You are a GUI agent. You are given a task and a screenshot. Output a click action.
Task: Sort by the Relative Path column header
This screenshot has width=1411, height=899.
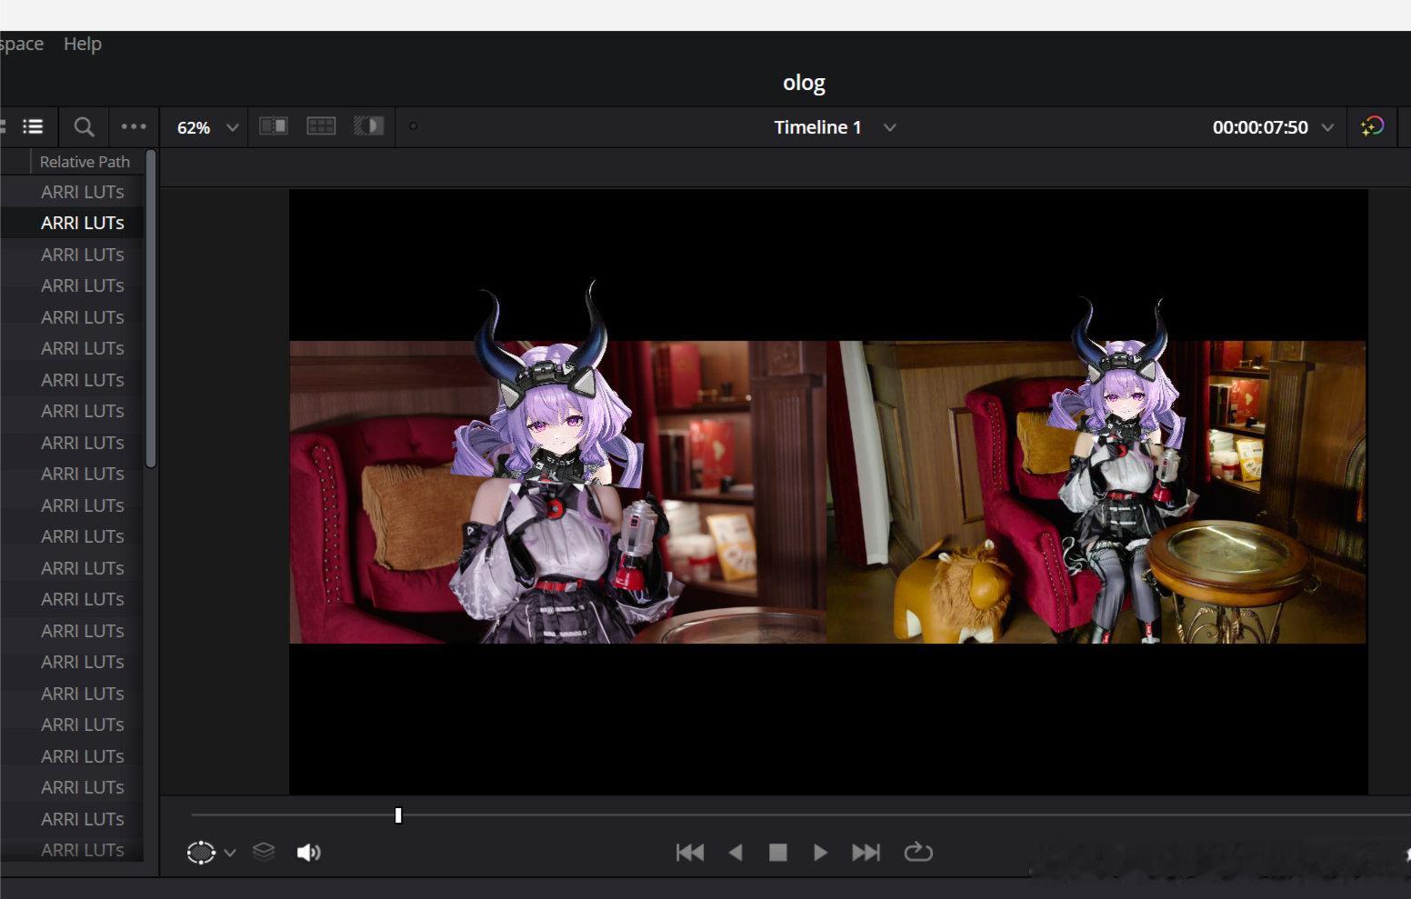click(x=85, y=162)
